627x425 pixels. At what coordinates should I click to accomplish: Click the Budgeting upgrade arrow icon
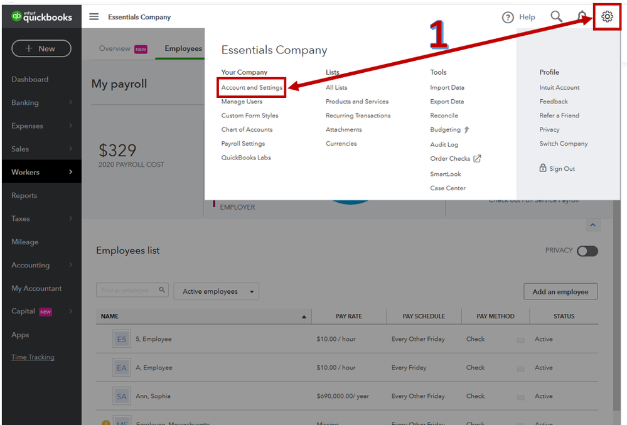pyautogui.click(x=467, y=129)
